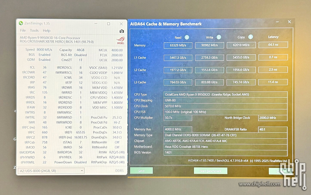Viewport: 311px width, 195px height.
Task: Open the Tools menu in ZenTimings
Action: tap(34, 30)
